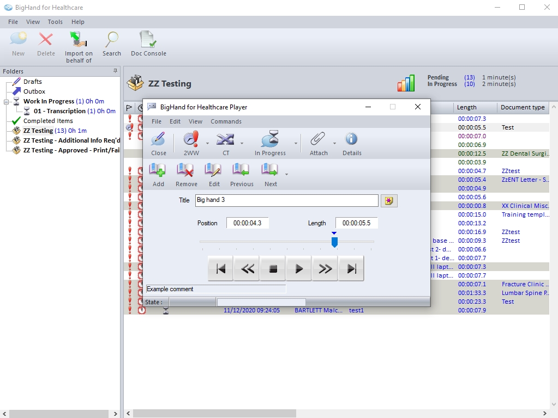Click the bar chart statistics icon
The width and height of the screenshot is (558, 418).
click(406, 83)
